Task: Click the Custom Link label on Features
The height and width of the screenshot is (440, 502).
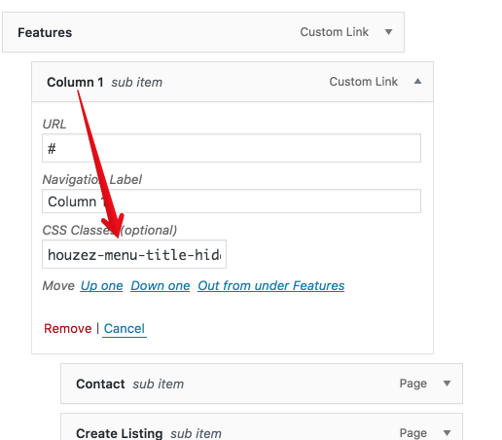Action: pos(335,32)
